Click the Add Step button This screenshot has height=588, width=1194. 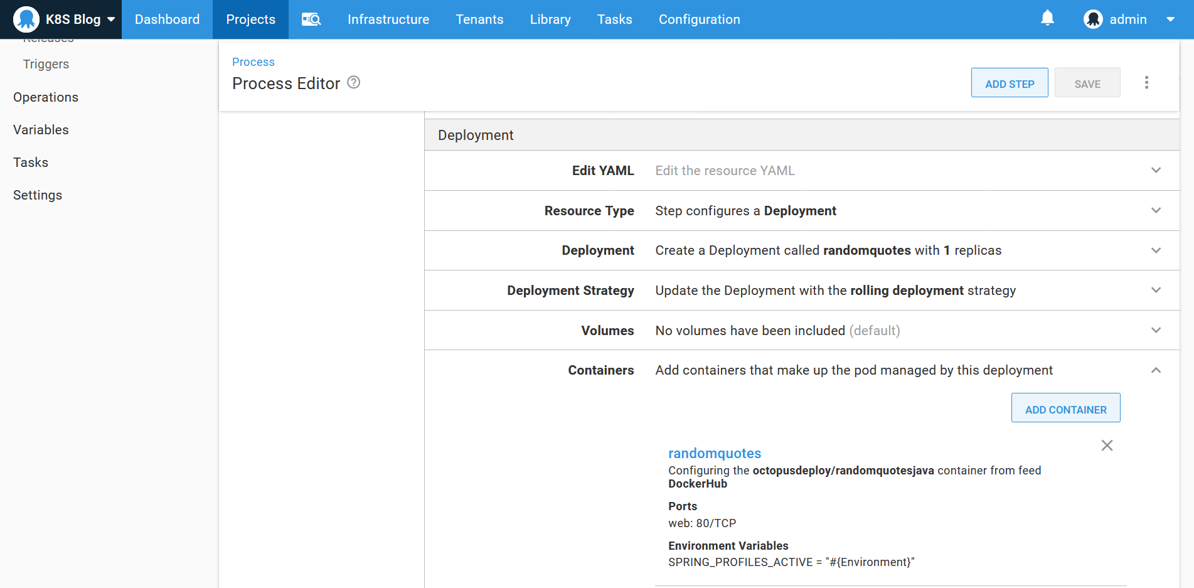[1009, 83]
